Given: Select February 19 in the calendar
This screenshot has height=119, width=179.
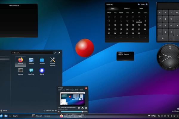Looking at the screenshot, I should (127, 29).
